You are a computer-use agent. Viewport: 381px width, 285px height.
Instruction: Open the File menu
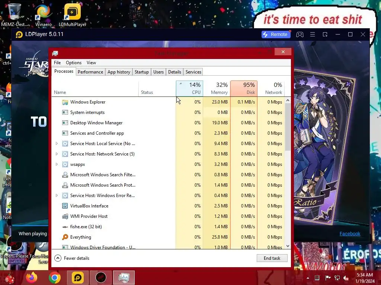tap(57, 63)
